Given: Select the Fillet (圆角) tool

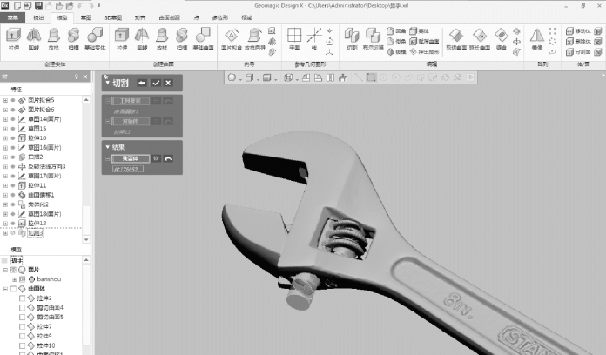Looking at the screenshot, I should tap(396, 31).
